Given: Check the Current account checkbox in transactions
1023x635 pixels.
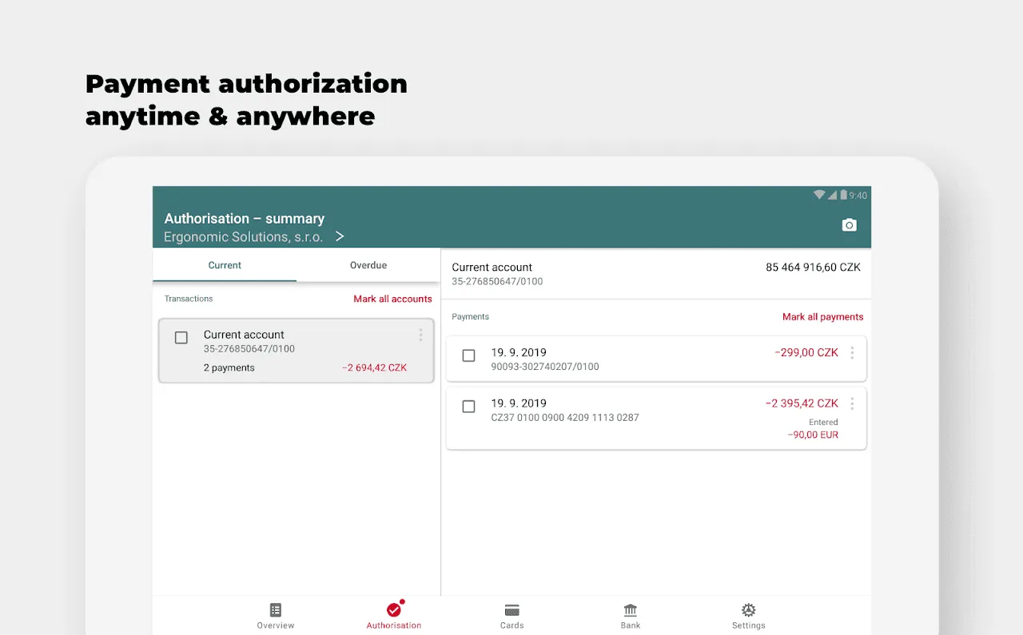Looking at the screenshot, I should tap(181, 338).
